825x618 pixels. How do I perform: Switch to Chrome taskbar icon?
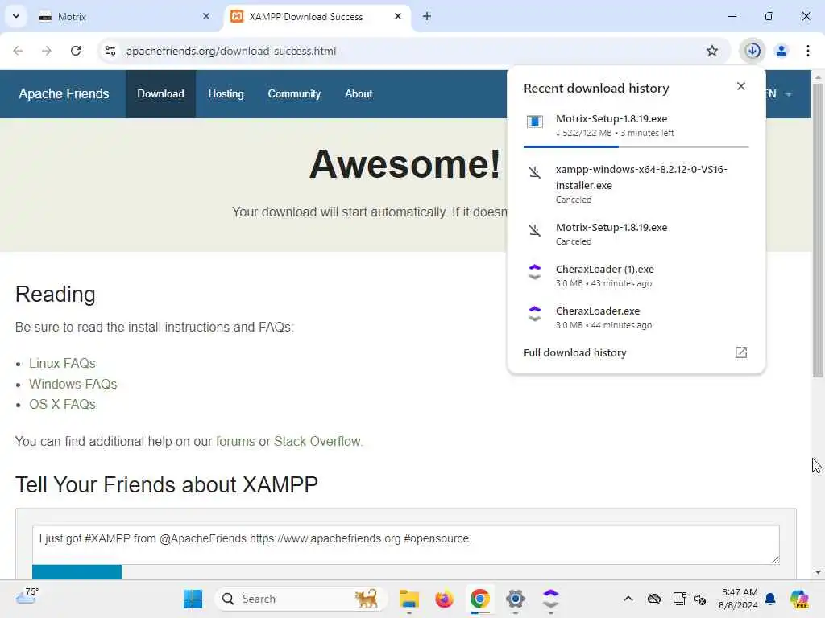click(x=479, y=599)
